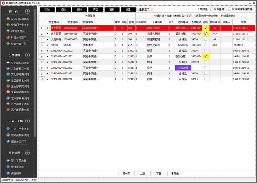
Task: Click the purple 未选老师 cell in row 8
Action: coord(183,68)
